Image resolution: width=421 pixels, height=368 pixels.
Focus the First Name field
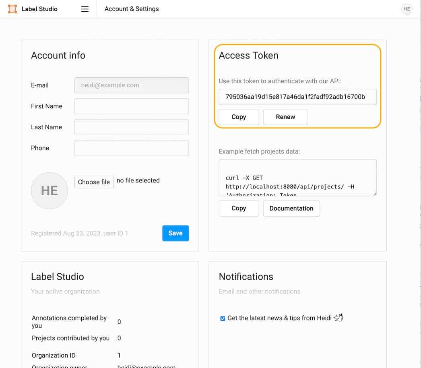click(132, 106)
